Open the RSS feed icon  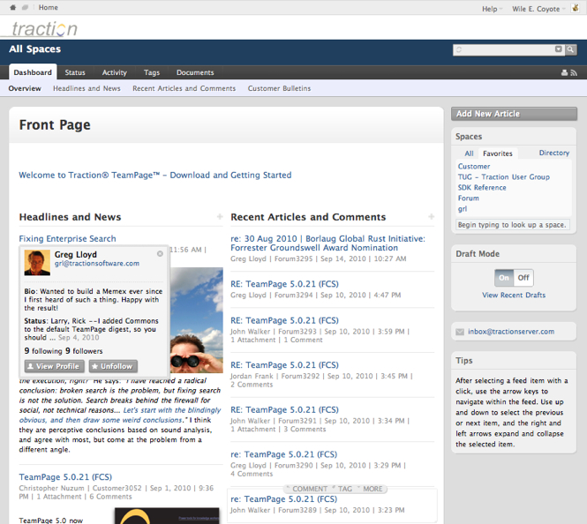(x=574, y=73)
